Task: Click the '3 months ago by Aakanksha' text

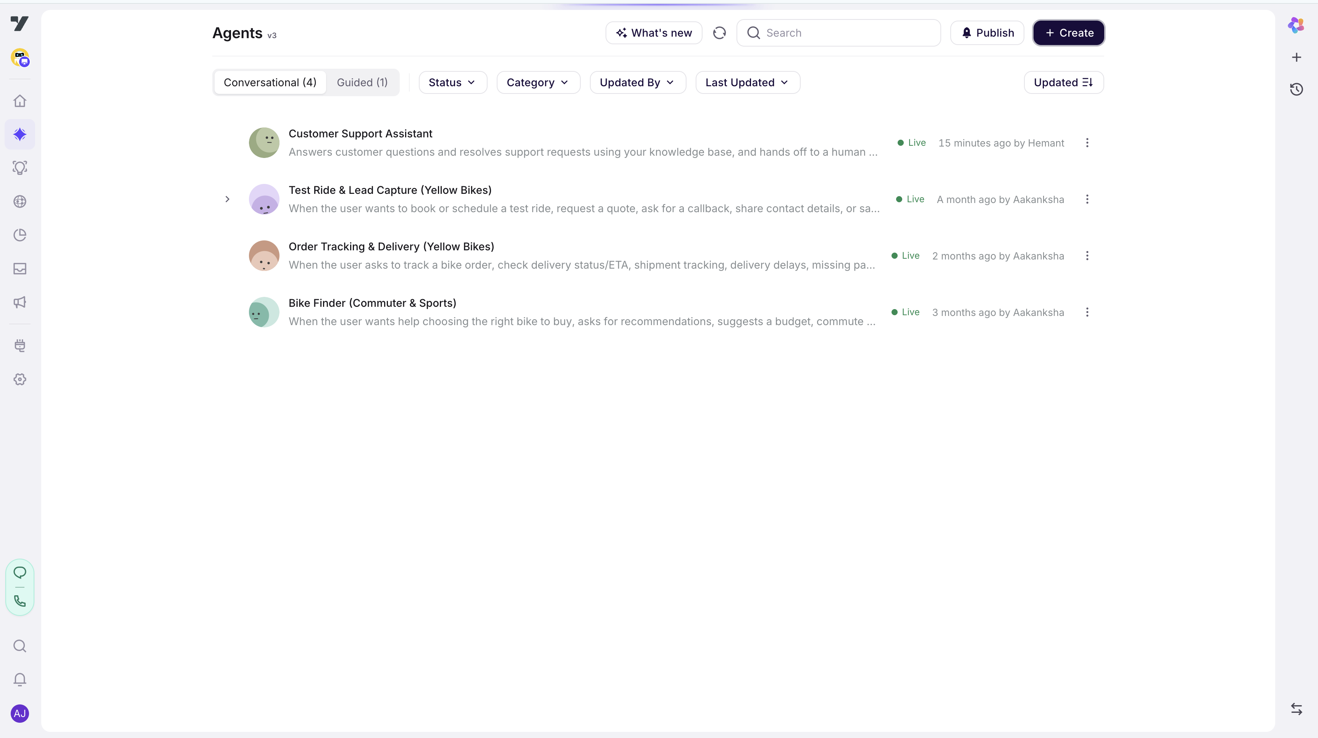Action: point(998,312)
